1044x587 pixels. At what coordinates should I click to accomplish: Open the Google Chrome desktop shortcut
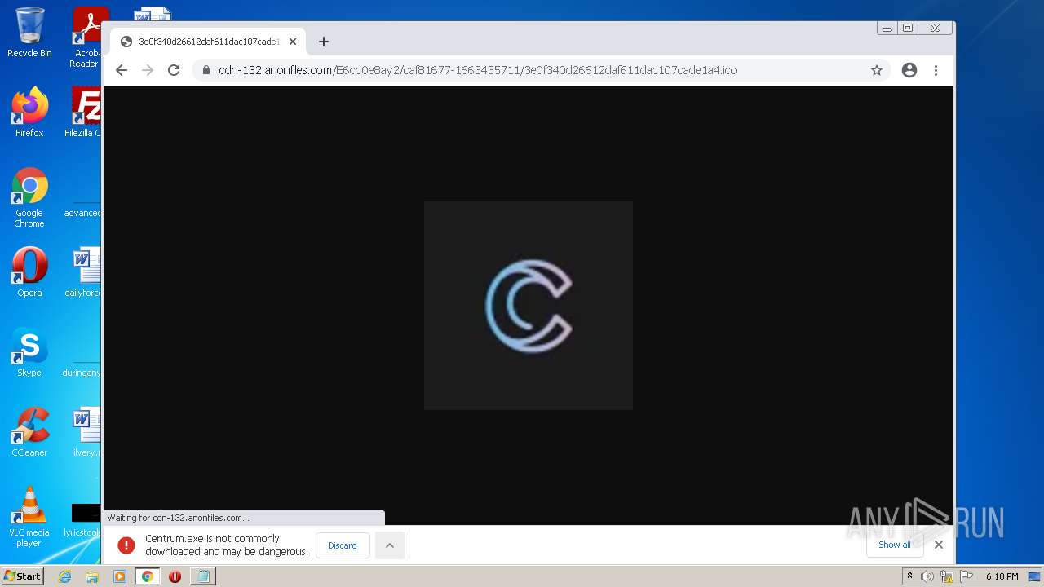29,198
